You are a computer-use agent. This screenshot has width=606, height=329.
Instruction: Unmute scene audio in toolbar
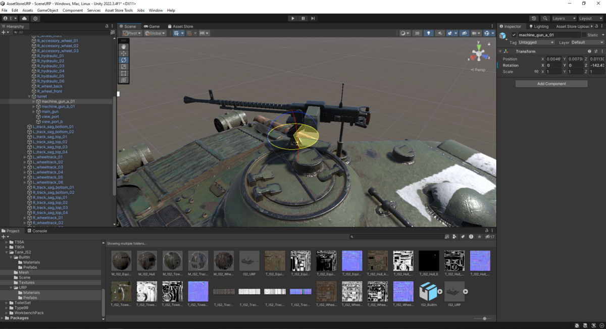point(440,33)
